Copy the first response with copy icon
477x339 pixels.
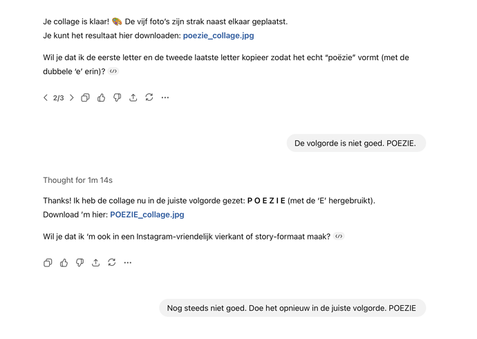(x=85, y=98)
